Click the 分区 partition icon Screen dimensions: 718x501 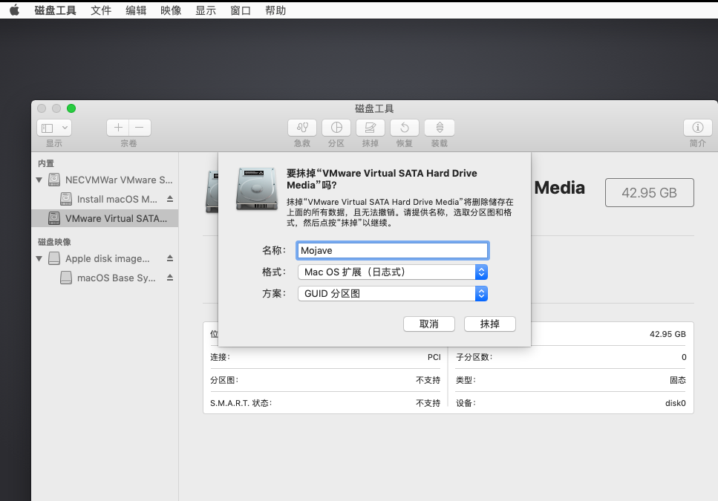(336, 128)
